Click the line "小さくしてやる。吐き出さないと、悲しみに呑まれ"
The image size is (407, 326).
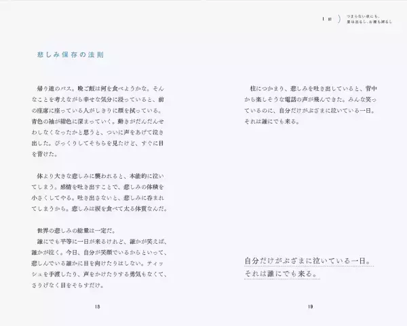(98, 198)
